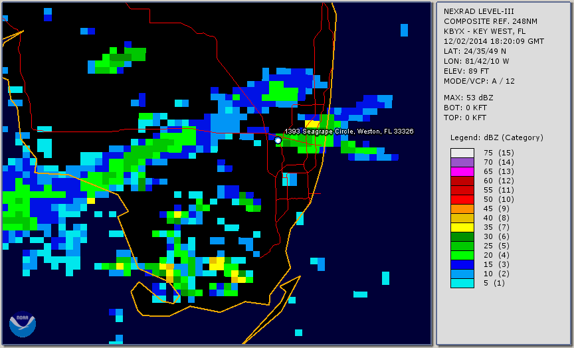The height and width of the screenshot is (348, 574).
Task: Click the LON: 81/42/10 W value
Action: [476, 61]
